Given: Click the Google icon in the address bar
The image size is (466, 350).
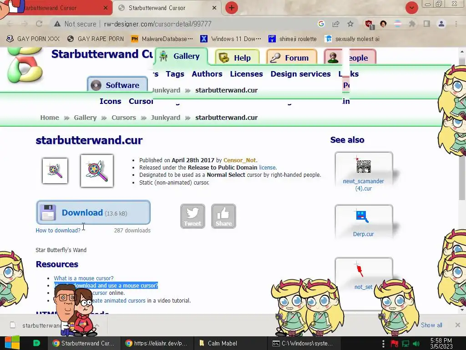Looking at the screenshot, I should click(321, 24).
